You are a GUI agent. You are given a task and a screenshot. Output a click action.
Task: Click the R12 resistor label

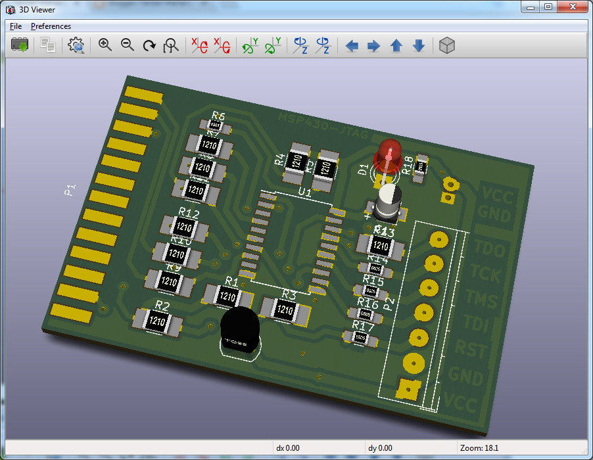pyautogui.click(x=189, y=213)
